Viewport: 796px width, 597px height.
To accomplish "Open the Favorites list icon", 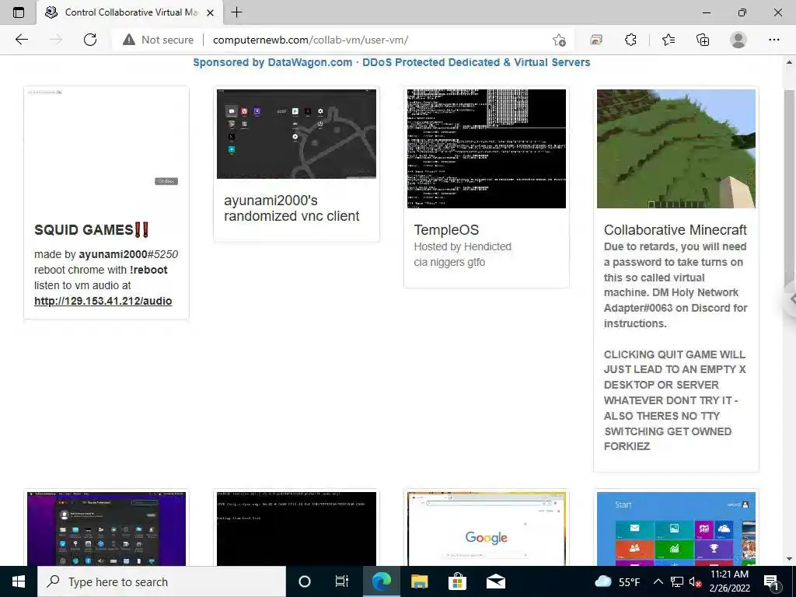I will coord(669,40).
